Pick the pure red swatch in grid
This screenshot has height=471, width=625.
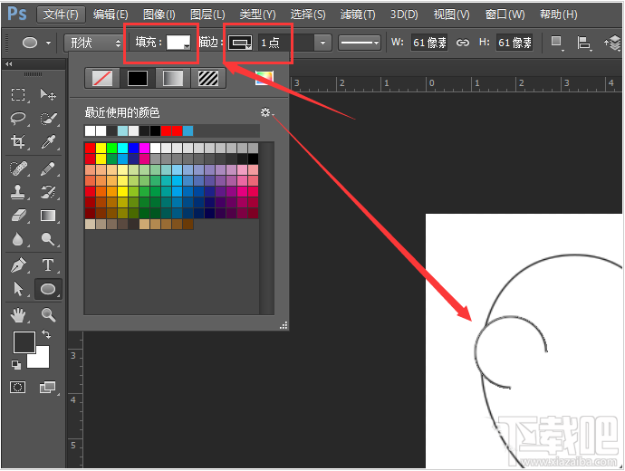[90, 149]
